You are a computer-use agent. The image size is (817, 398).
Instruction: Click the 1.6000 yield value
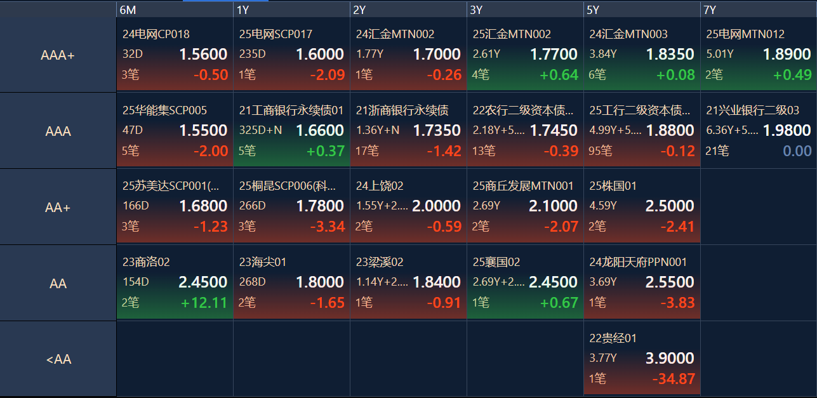click(x=320, y=55)
